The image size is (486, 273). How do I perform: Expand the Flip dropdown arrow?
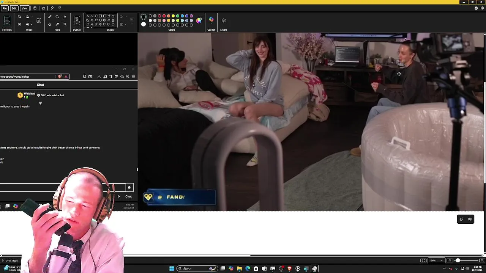32,24
